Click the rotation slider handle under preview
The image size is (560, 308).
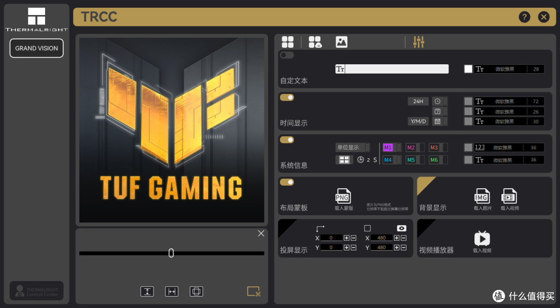[171, 253]
